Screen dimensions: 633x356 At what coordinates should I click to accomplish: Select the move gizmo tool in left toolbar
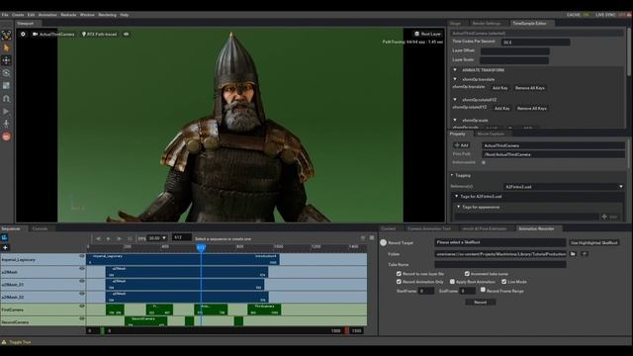6,60
